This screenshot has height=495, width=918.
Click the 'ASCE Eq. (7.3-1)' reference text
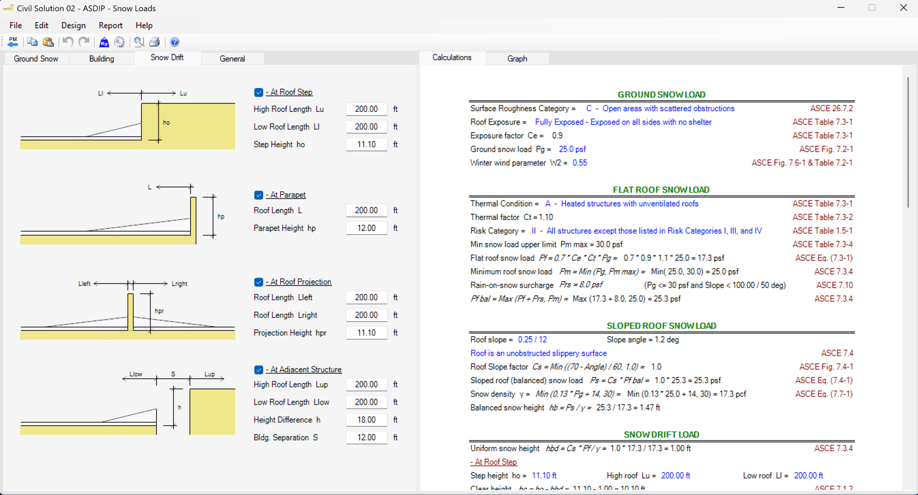tap(824, 258)
